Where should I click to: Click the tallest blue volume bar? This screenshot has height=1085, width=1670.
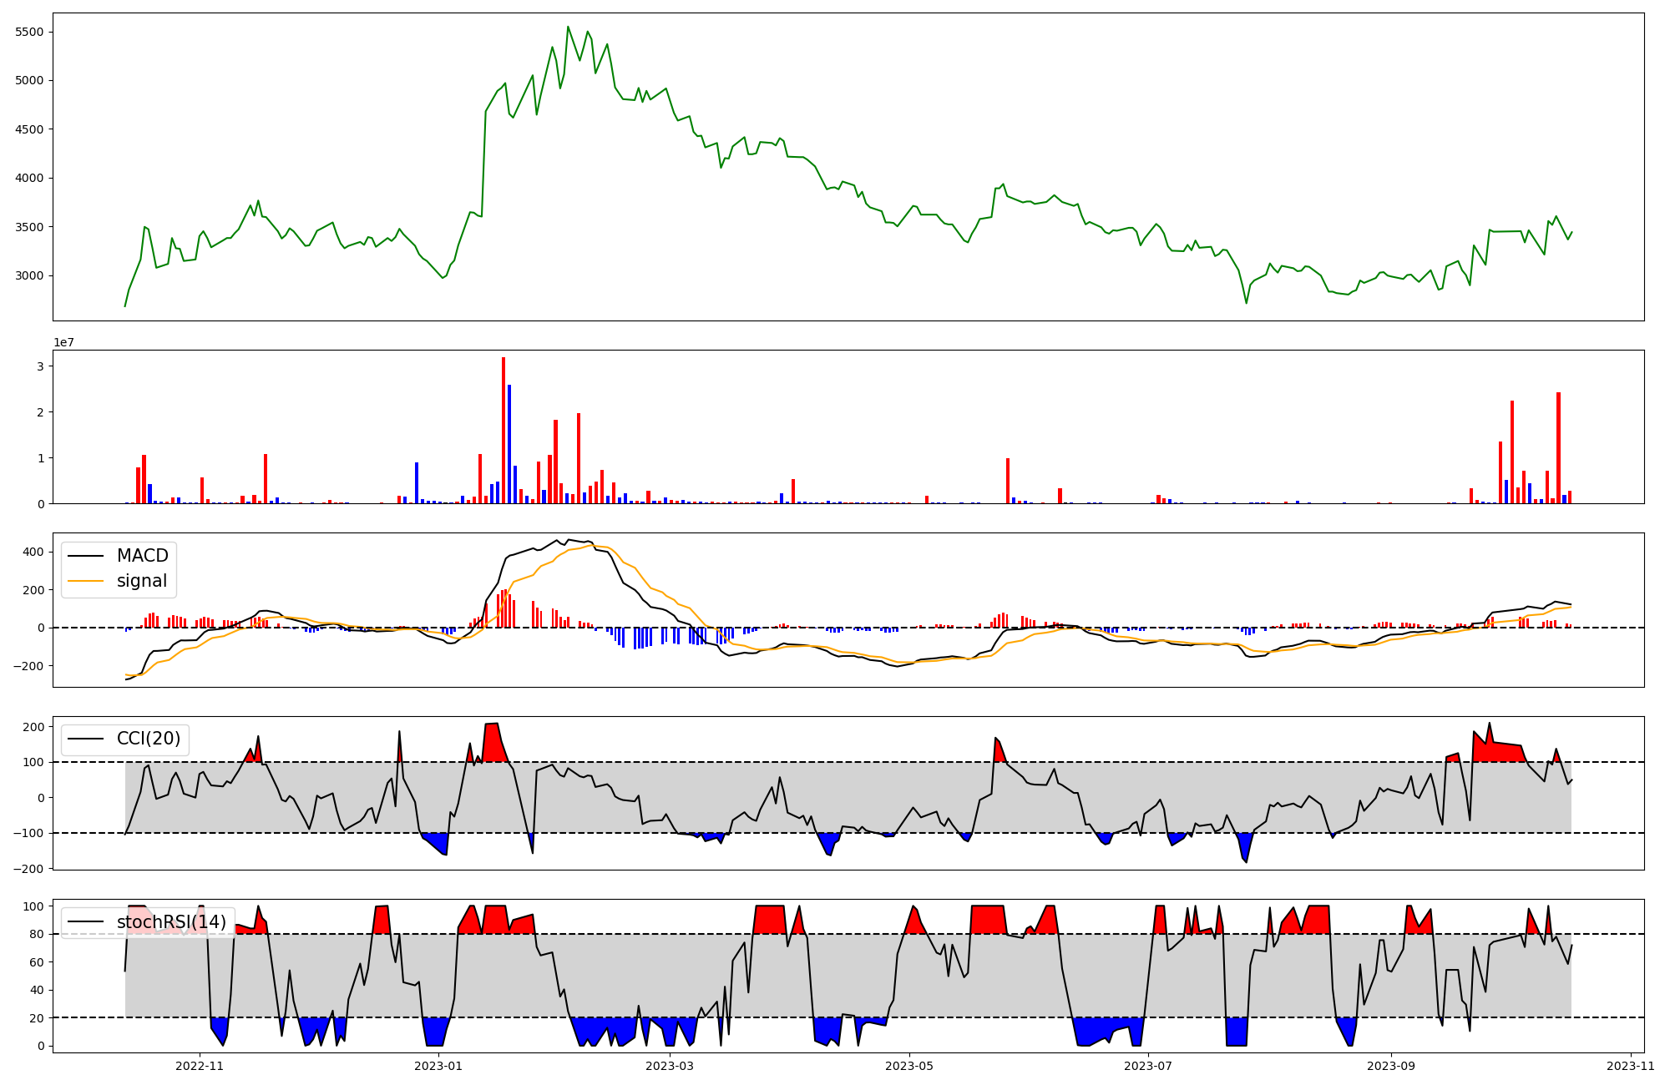click(509, 443)
